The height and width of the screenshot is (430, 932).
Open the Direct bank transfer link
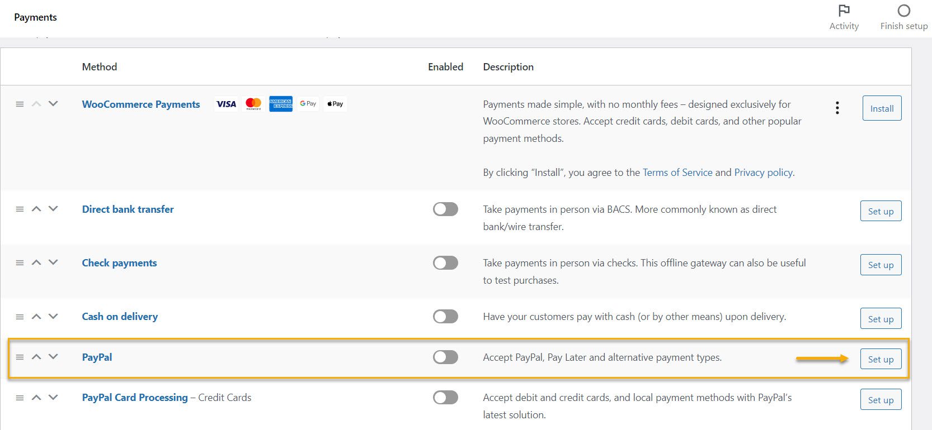point(128,209)
